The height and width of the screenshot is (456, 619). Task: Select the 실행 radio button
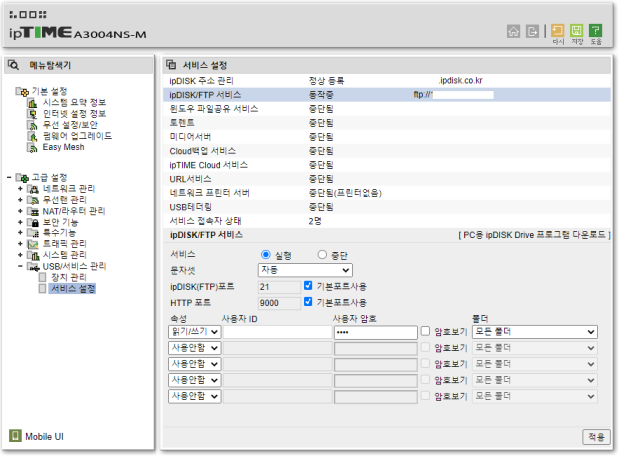(x=266, y=254)
